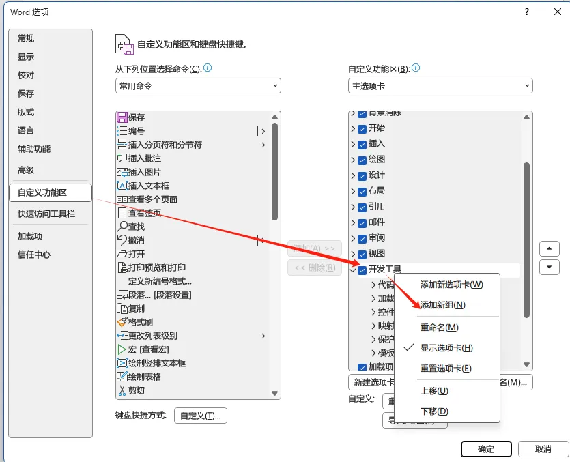Click the info icon next to 从下列位置选择命令
This screenshot has height=462, width=570.
tap(208, 68)
